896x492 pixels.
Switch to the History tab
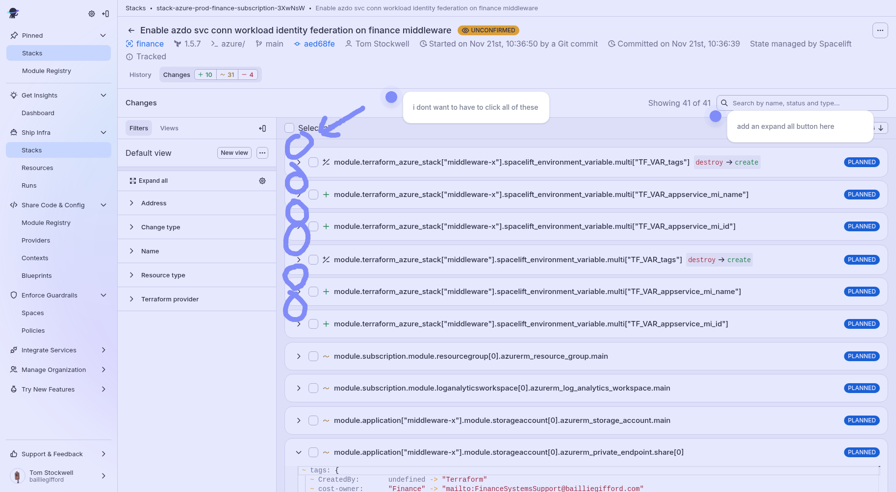140,75
